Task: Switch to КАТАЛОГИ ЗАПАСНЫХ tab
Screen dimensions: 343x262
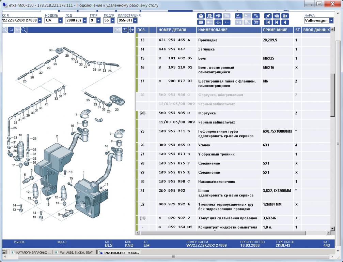Action: (x=31, y=252)
